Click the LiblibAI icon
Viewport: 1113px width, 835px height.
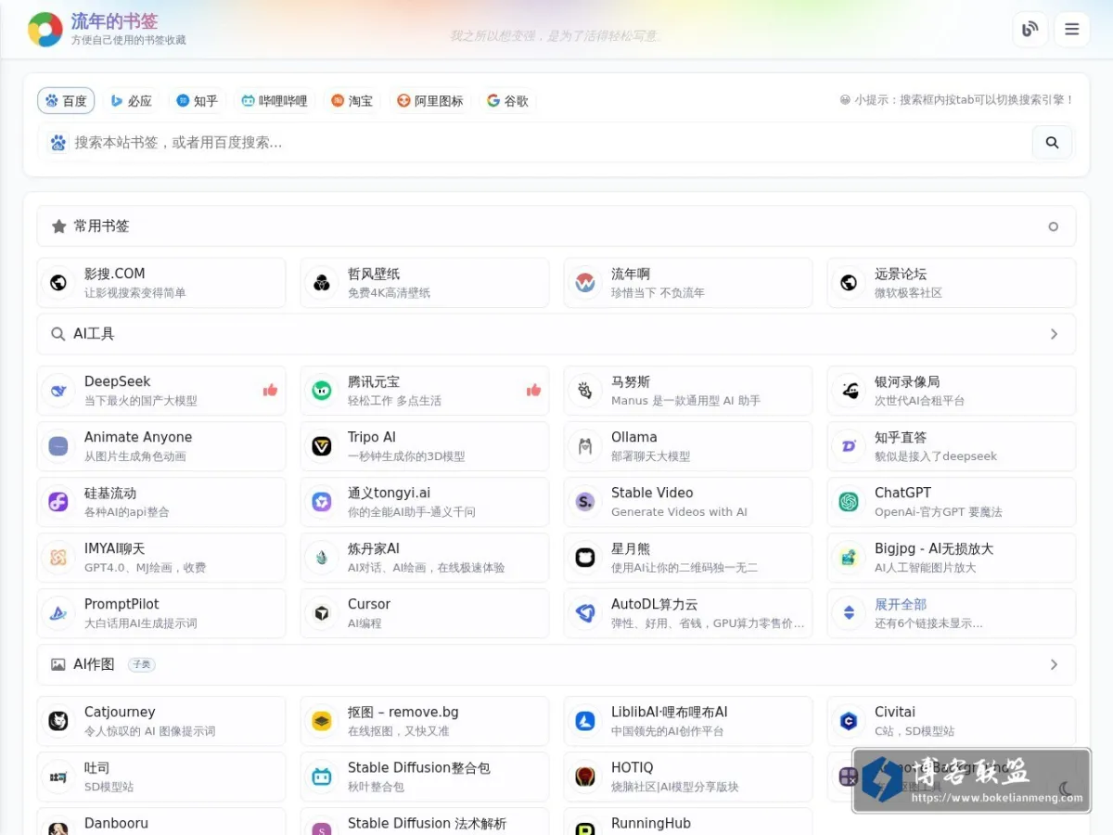585,721
